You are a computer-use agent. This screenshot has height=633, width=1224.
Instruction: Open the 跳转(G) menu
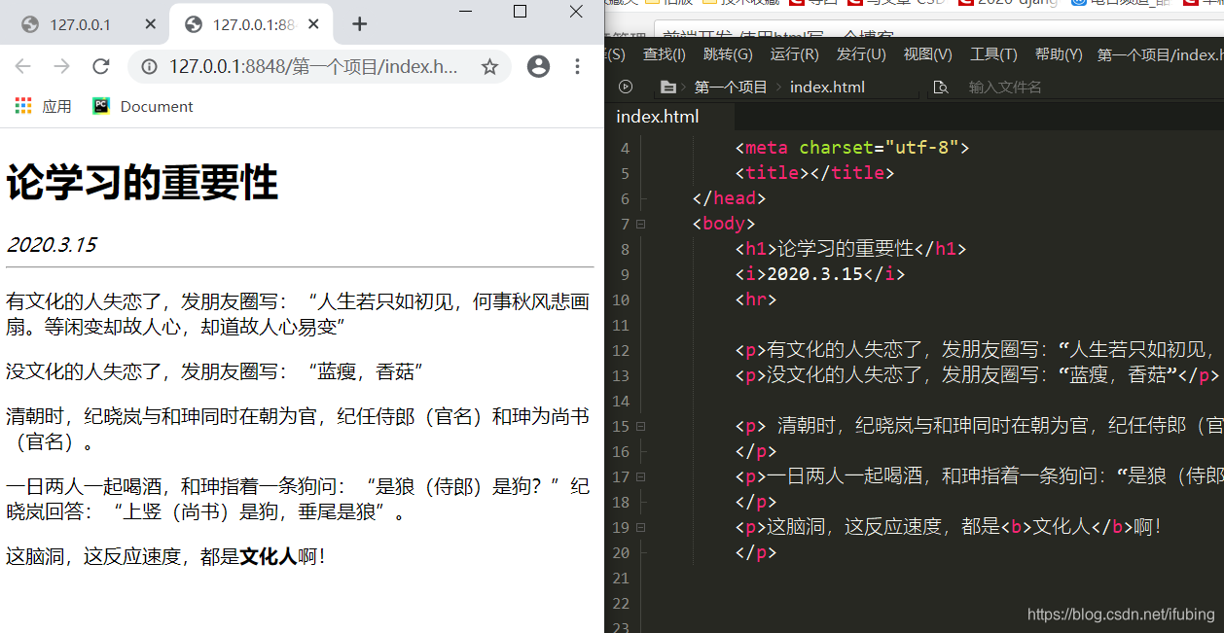728,54
